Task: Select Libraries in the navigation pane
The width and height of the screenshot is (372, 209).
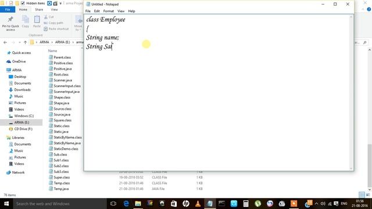Action: pos(18,138)
